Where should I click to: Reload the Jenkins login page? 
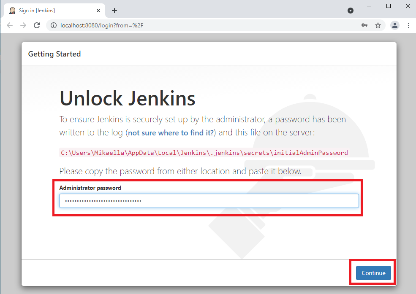coord(37,25)
